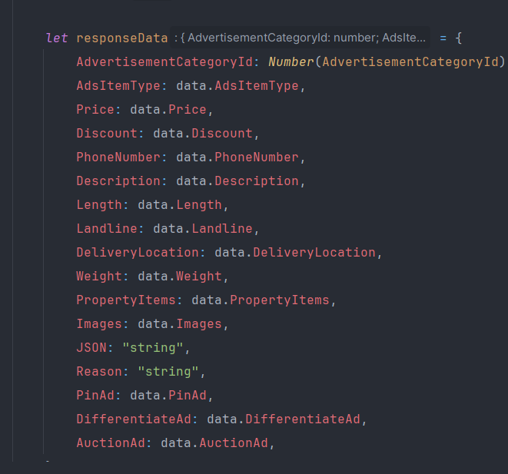
Task: Click AdsItemType property key
Action: click(118, 86)
